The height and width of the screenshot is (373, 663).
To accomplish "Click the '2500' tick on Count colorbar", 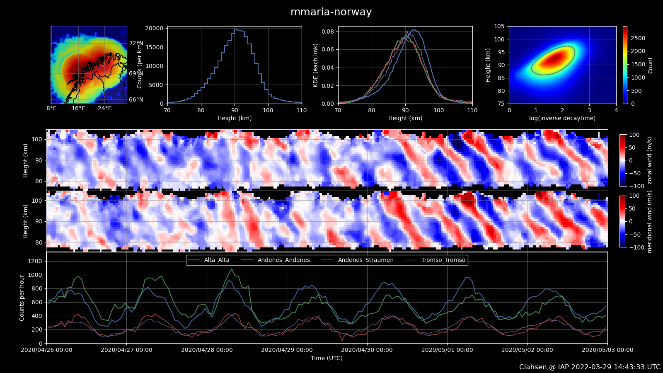I will coord(638,38).
